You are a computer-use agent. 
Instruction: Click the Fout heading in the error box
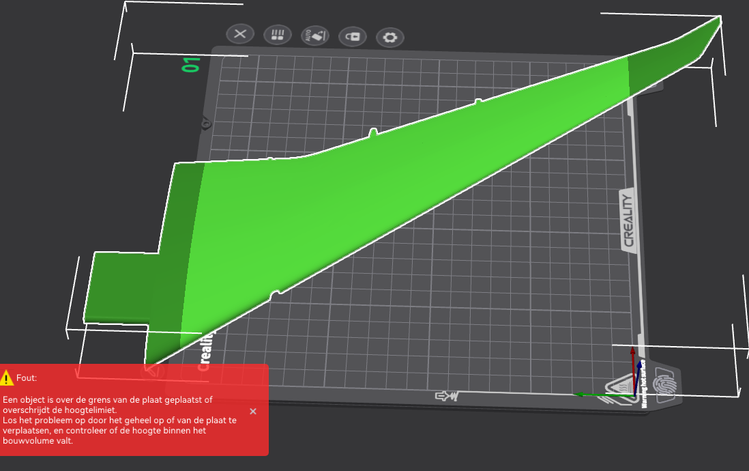click(27, 377)
